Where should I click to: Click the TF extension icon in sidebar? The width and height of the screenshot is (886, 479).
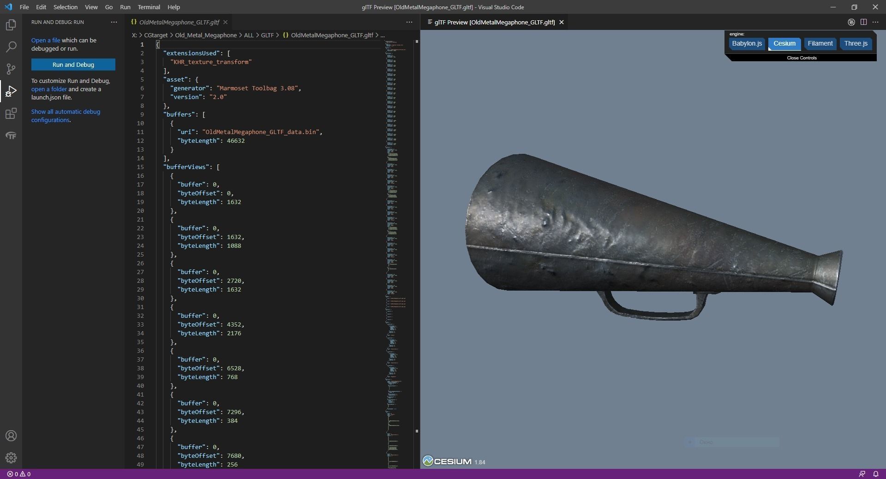pos(11,135)
